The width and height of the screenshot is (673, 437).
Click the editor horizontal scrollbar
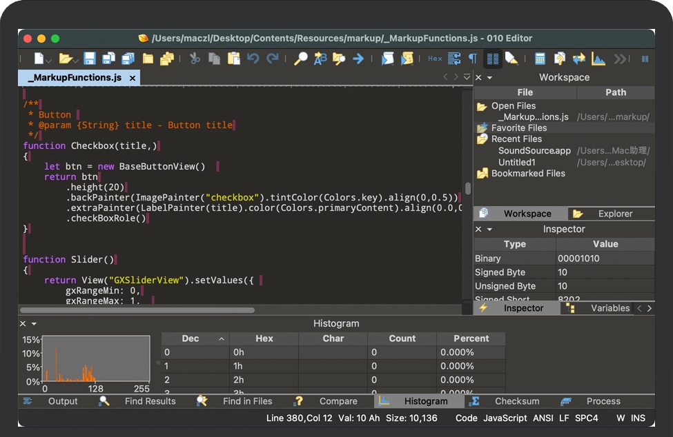(138, 310)
